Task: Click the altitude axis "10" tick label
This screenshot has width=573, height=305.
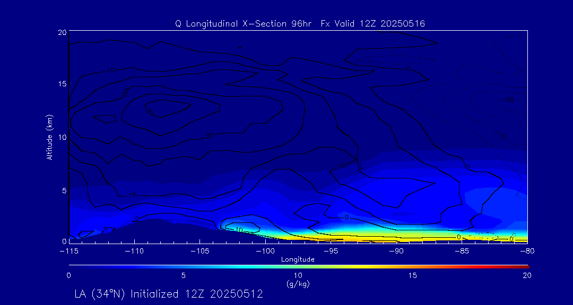Action: pyautogui.click(x=62, y=137)
